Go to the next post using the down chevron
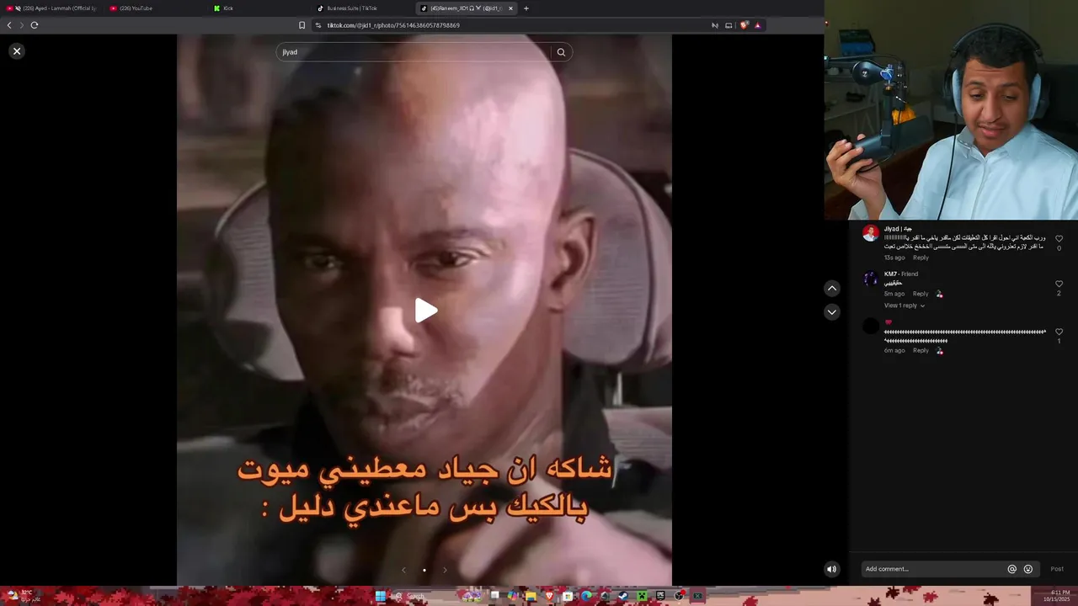This screenshot has width=1078, height=606. [x=832, y=312]
